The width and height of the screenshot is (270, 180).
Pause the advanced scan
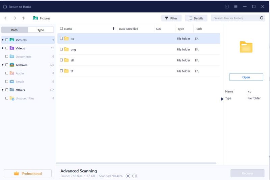[x=134, y=176]
